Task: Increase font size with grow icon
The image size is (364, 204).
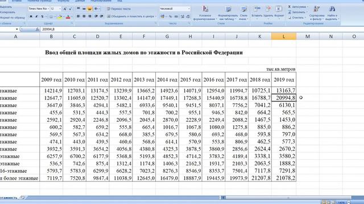Action: [x=65, y=9]
